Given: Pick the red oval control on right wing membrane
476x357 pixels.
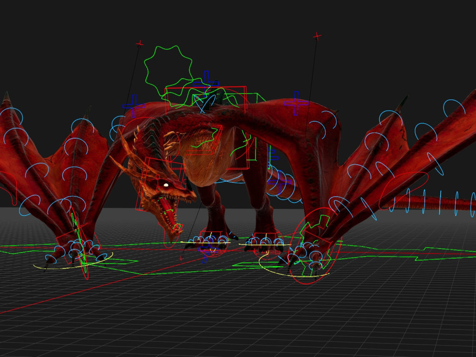Looking at the screenshot, I should 404,191.
